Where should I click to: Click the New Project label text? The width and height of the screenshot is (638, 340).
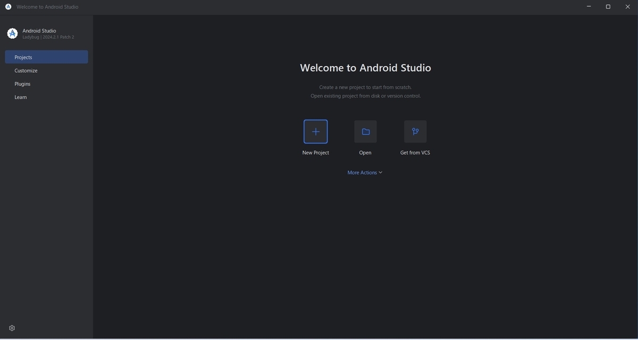coord(315,152)
